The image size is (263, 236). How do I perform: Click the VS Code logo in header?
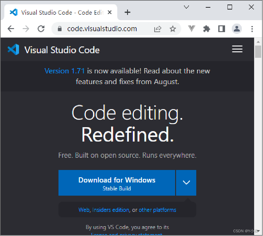(13, 50)
